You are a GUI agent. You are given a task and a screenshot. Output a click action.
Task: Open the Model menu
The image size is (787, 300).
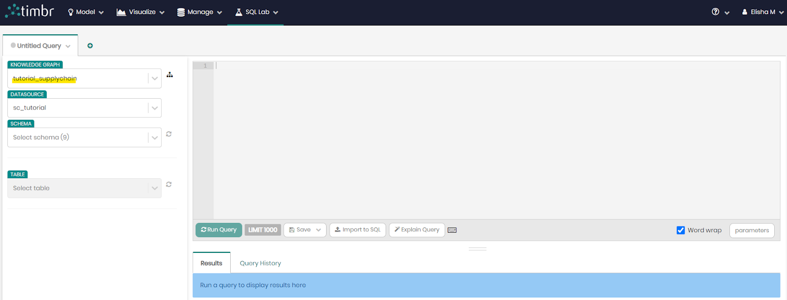tap(86, 12)
